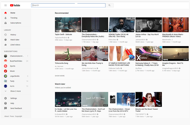Play the Closer live MTV thumbnail
The height and width of the screenshot is (125, 190).
click(122, 99)
